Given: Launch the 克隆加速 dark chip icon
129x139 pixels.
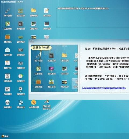Looking at the screenshot, I should [21, 50].
